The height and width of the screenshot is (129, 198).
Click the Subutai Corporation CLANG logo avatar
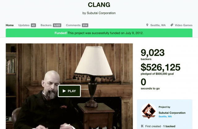[148, 111]
